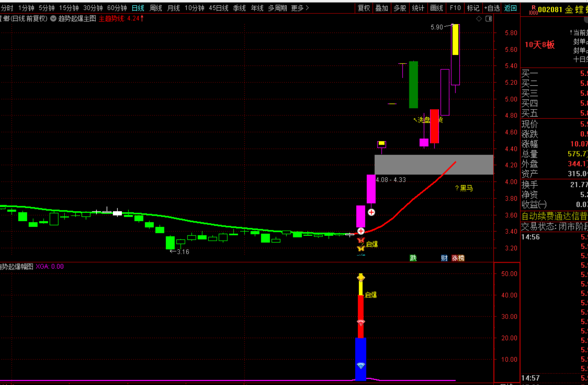Switch to the 周线 weekly period

tap(156, 8)
